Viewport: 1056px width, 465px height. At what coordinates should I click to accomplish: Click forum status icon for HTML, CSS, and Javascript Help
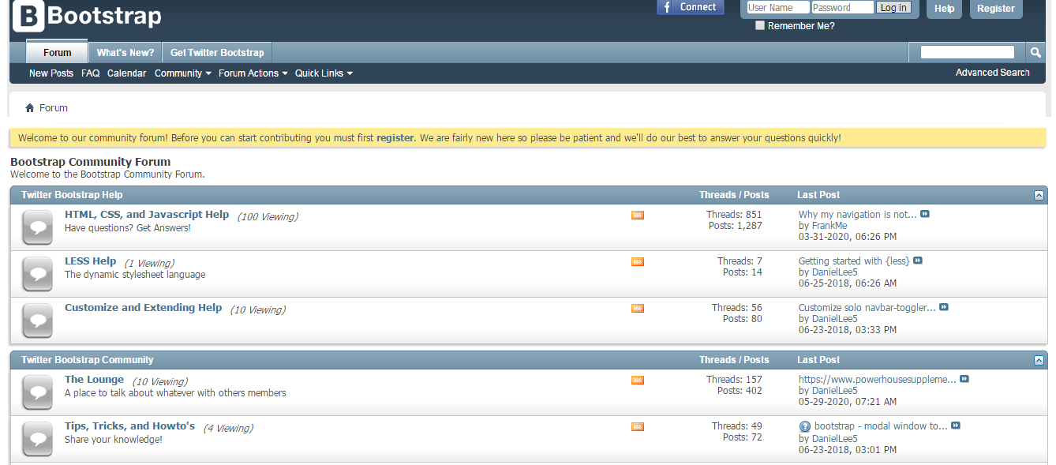tap(37, 227)
